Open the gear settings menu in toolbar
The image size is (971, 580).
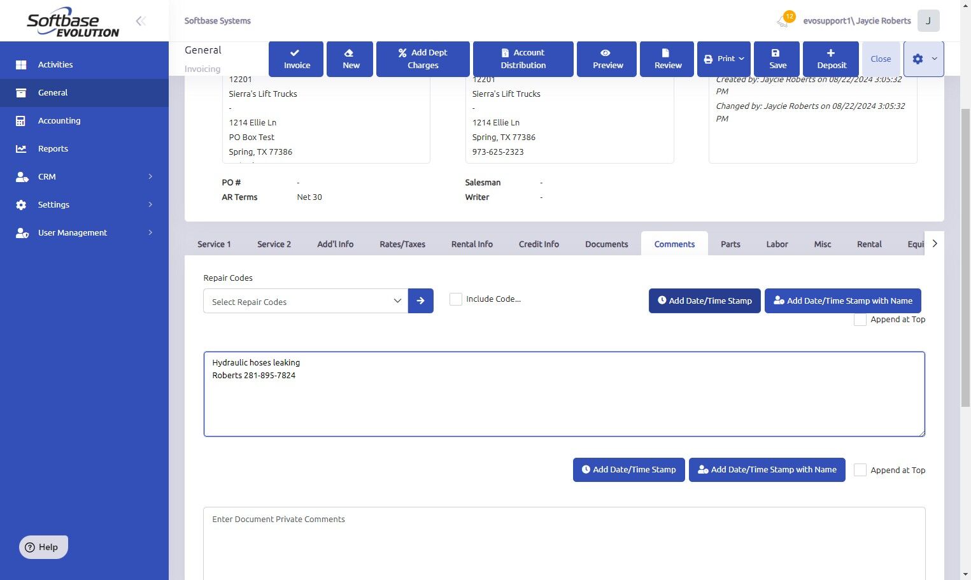(923, 59)
